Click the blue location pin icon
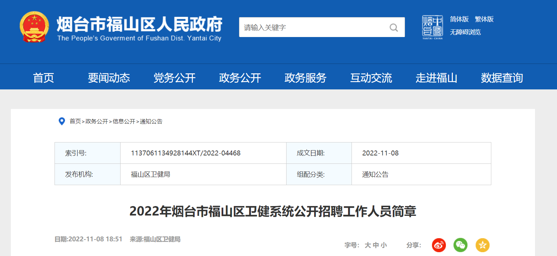The image size is (557, 256). (62, 121)
